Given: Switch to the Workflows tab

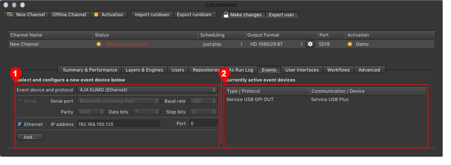Looking at the screenshot, I should 339,70.
